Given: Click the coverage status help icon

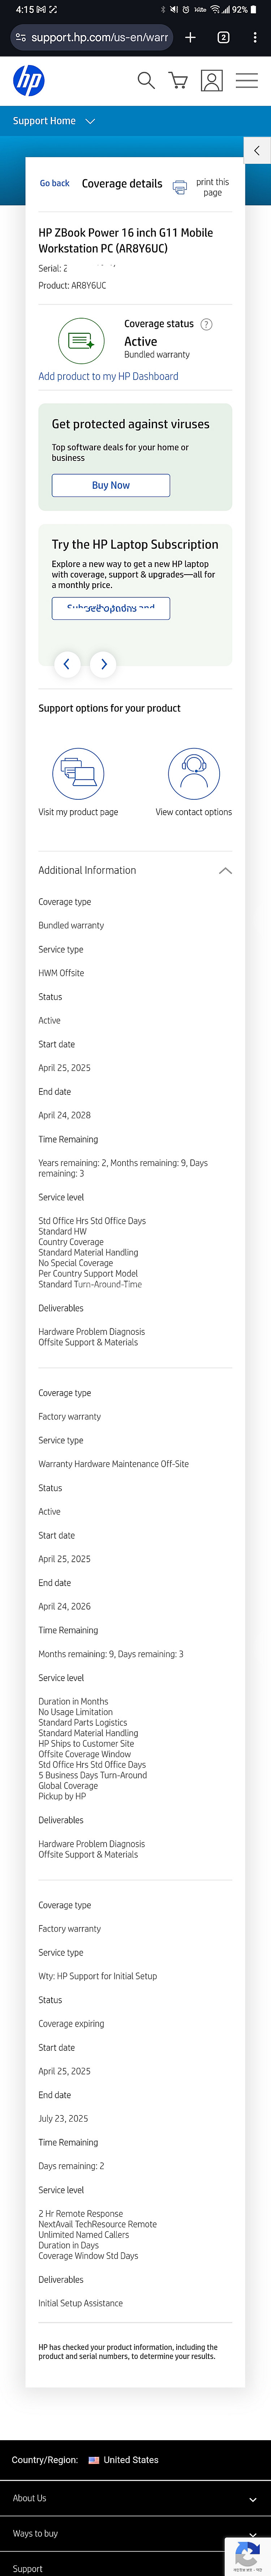Looking at the screenshot, I should [207, 324].
